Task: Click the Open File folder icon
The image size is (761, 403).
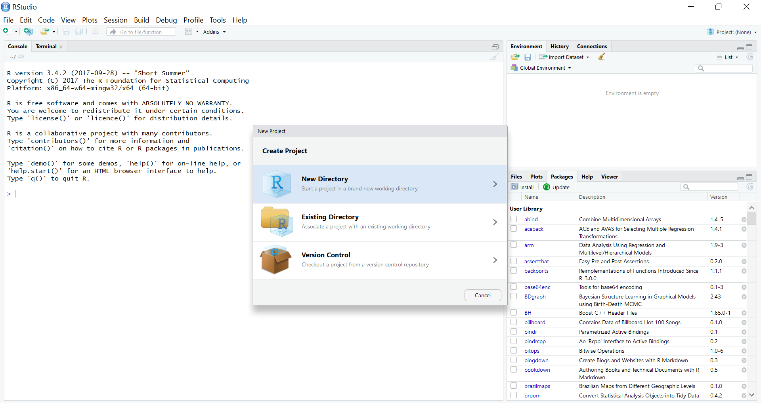Action: (x=44, y=32)
